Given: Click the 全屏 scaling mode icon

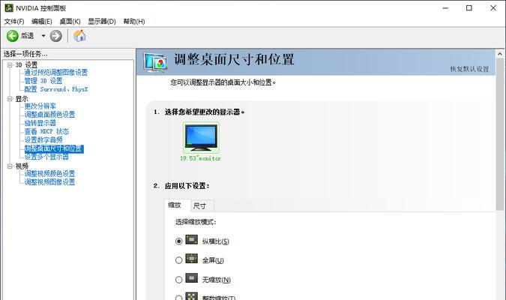Looking at the screenshot, I should [x=191, y=259].
